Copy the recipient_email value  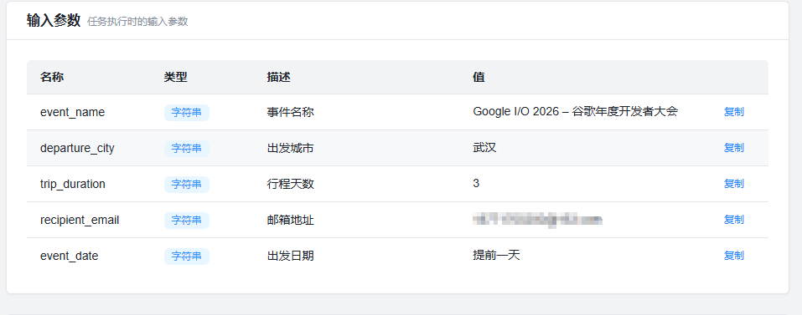(x=733, y=220)
